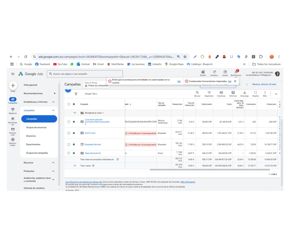
Task: Toggle the select-all checkbox in table header
Action: tap(69, 104)
